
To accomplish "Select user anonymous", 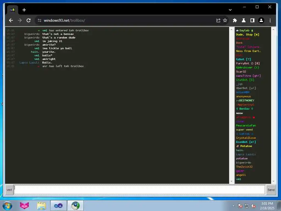I will (243, 96).
